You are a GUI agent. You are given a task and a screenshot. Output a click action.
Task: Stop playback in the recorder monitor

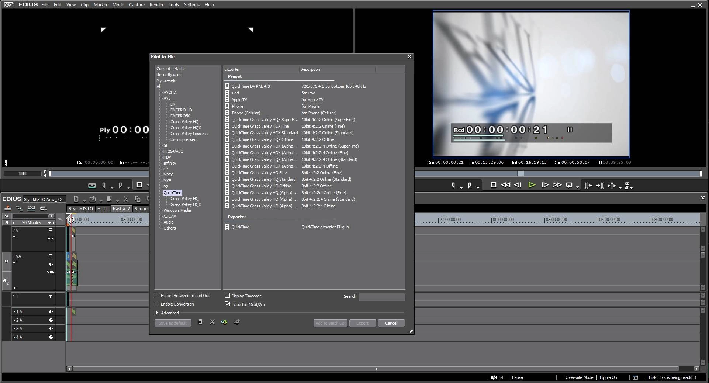click(494, 185)
